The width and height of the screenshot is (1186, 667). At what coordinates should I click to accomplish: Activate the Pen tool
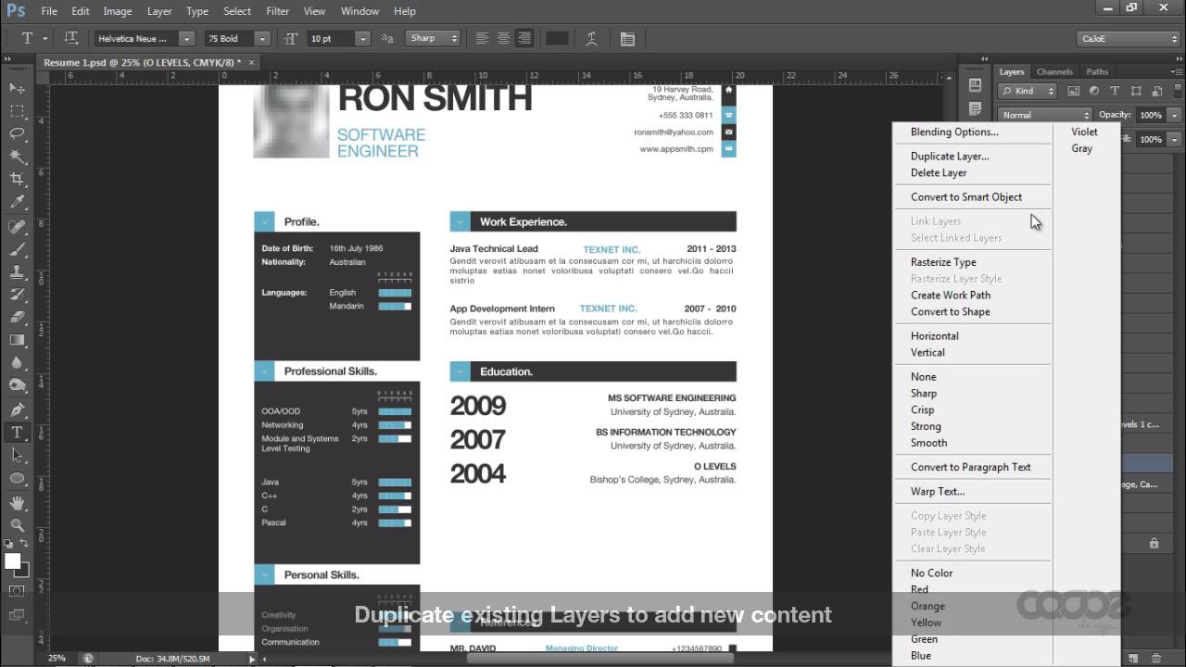(17, 409)
